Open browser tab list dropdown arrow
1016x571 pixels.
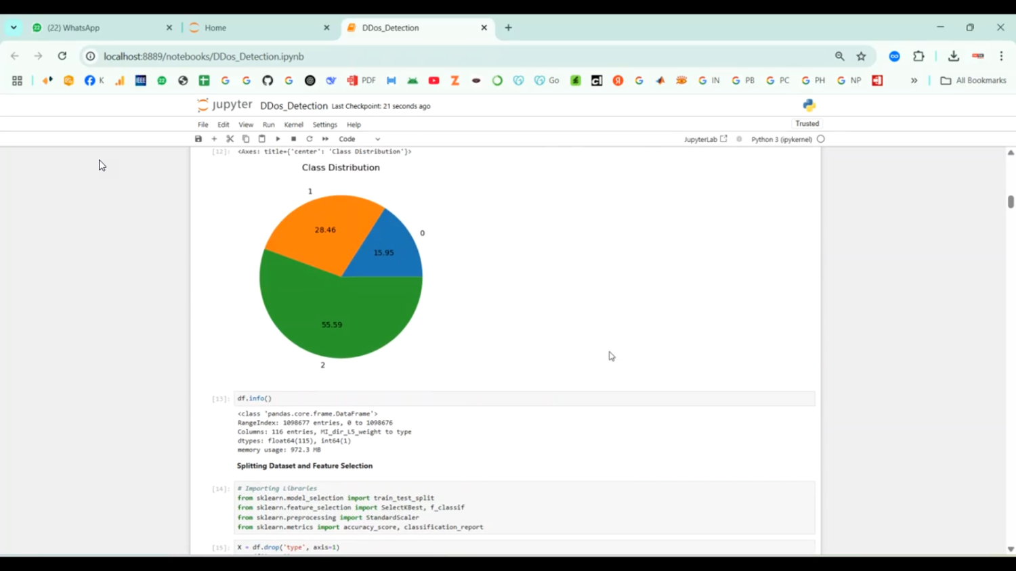(14, 28)
